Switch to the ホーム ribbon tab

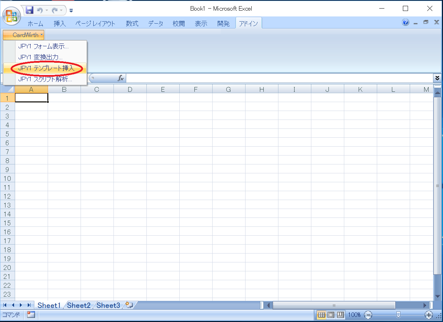35,23
